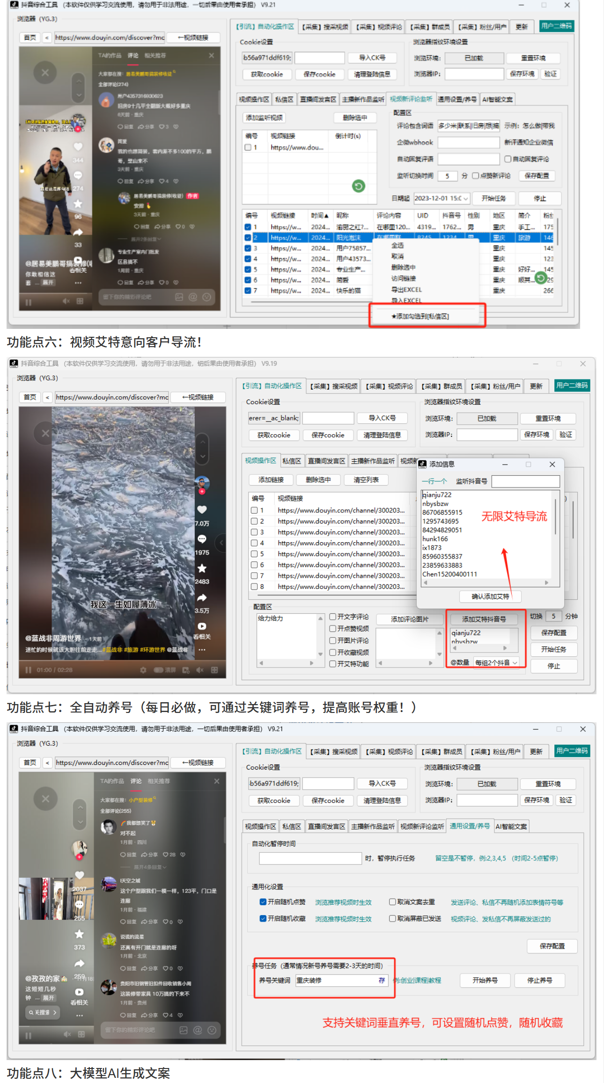The width and height of the screenshot is (604, 1083).
Task: Switch to 相关推荐 tab in 274-comment panel
Action: pos(155,55)
